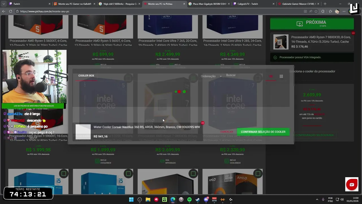Open a new browser tab
Viewport: 362px width, 204px height.
click(x=325, y=4)
